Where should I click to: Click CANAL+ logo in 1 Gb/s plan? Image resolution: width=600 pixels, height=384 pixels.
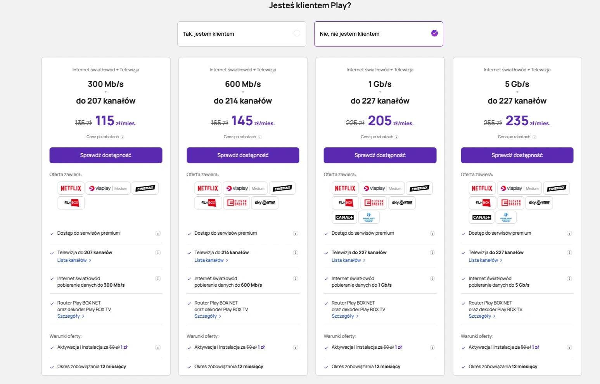[x=344, y=217]
